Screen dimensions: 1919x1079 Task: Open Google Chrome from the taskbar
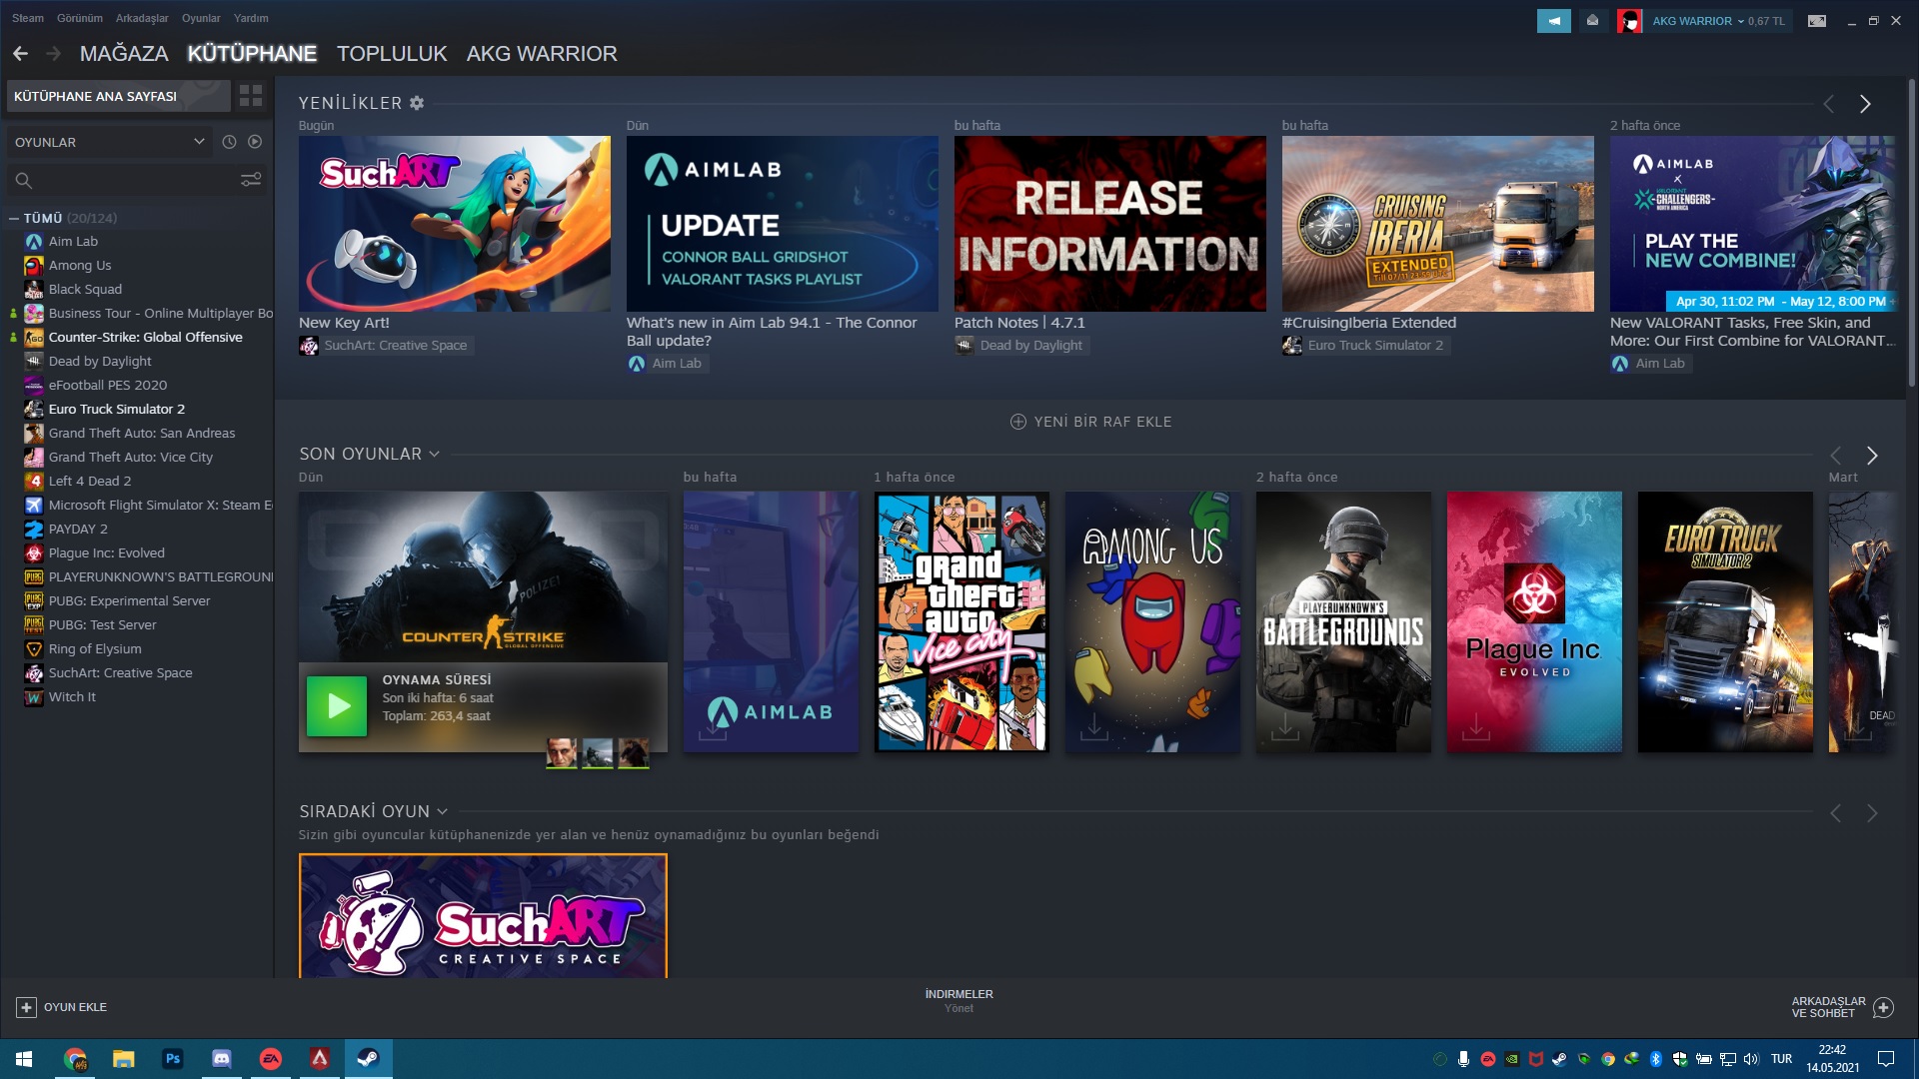coord(75,1059)
